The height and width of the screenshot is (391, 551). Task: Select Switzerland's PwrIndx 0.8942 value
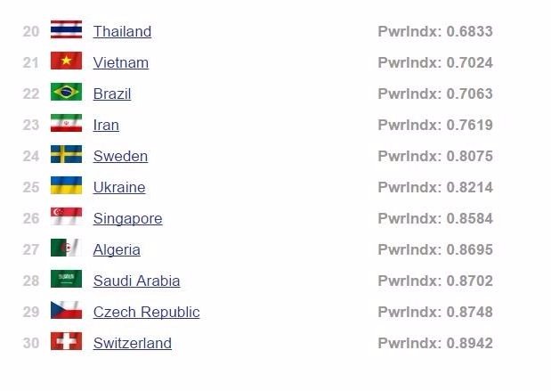point(434,343)
